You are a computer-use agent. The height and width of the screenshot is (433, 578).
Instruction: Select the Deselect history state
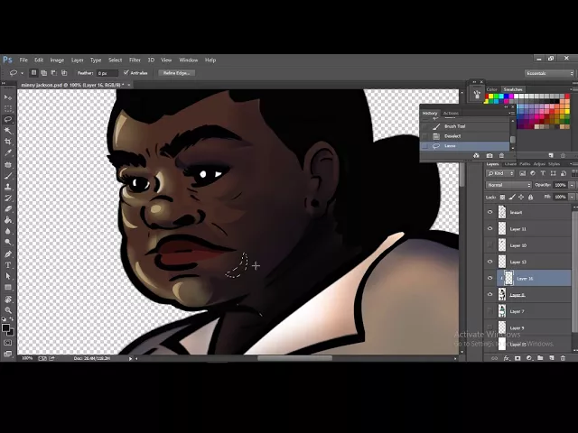click(464, 136)
